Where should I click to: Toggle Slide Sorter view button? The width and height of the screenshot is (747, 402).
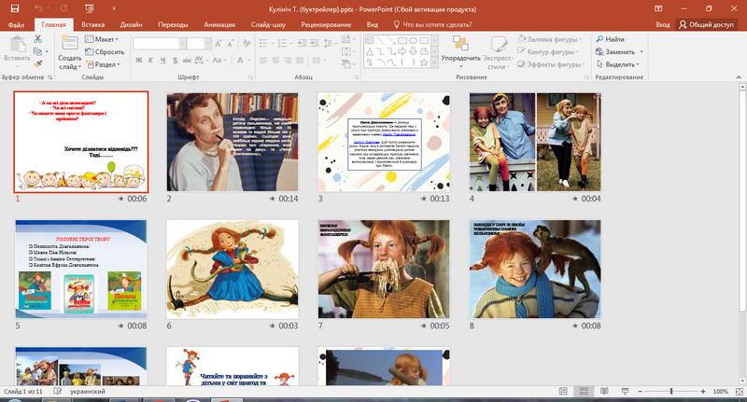pyautogui.click(x=582, y=393)
